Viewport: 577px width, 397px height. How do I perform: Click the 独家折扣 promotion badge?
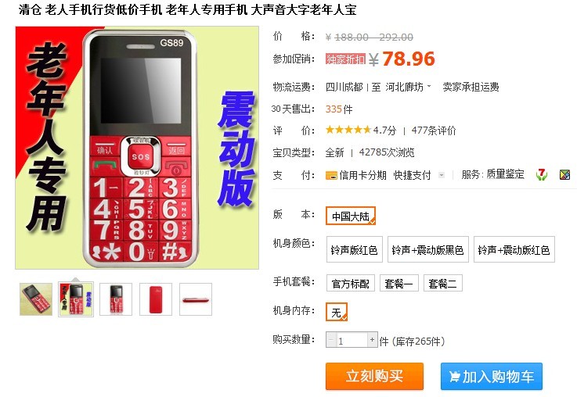(345, 59)
